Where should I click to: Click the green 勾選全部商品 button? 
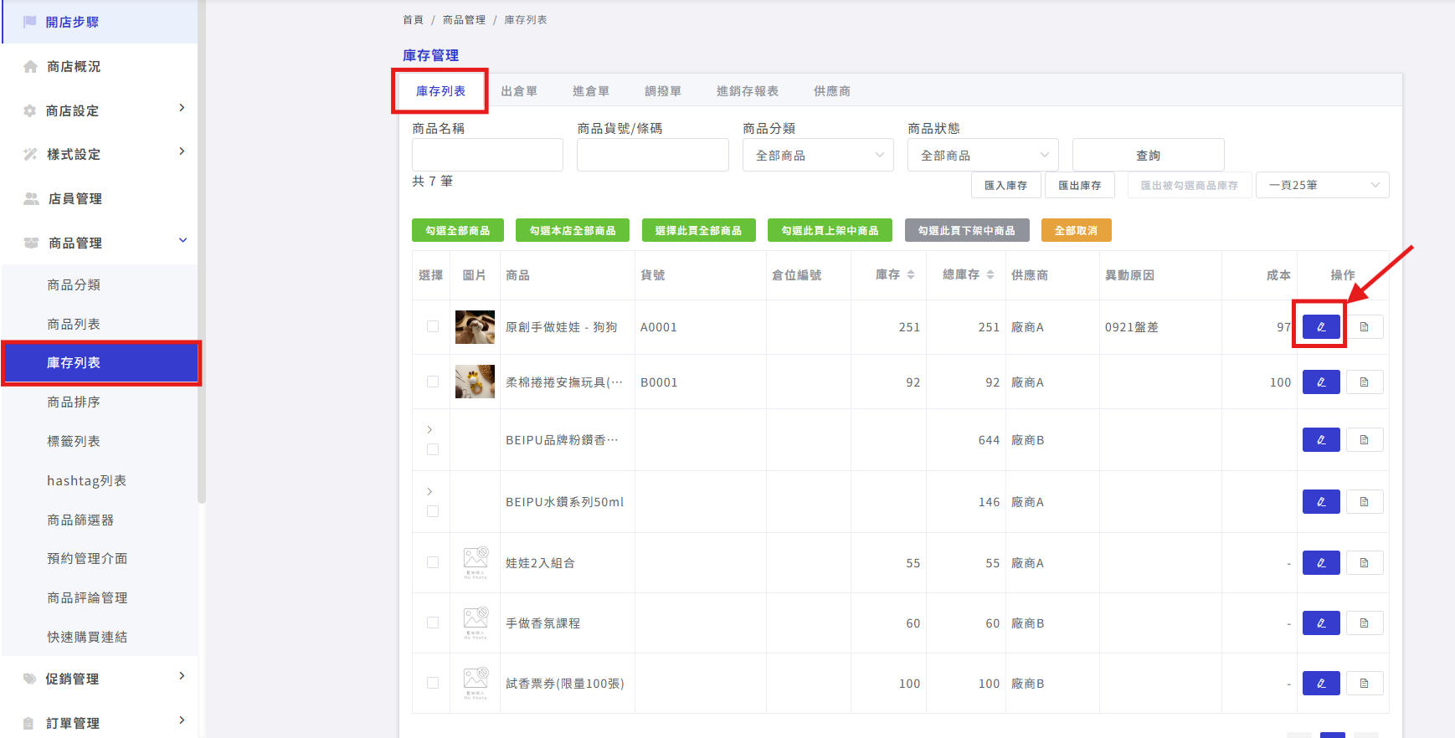click(x=457, y=230)
